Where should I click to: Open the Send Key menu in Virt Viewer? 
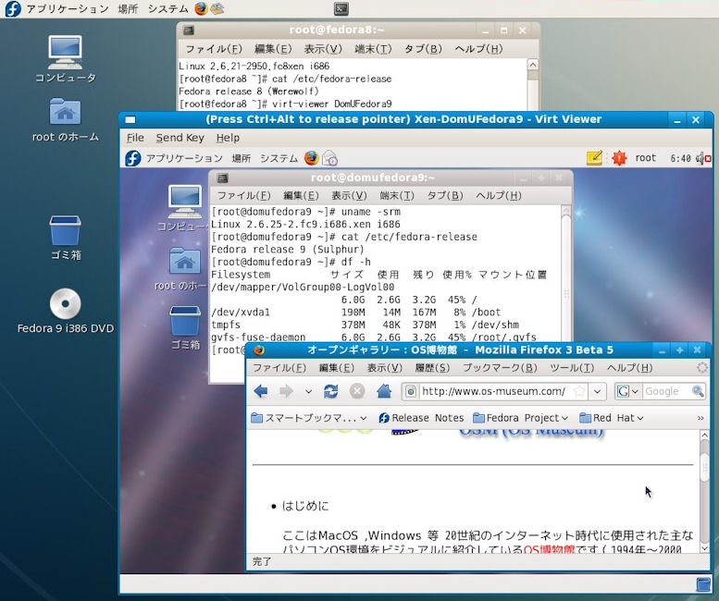[180, 138]
